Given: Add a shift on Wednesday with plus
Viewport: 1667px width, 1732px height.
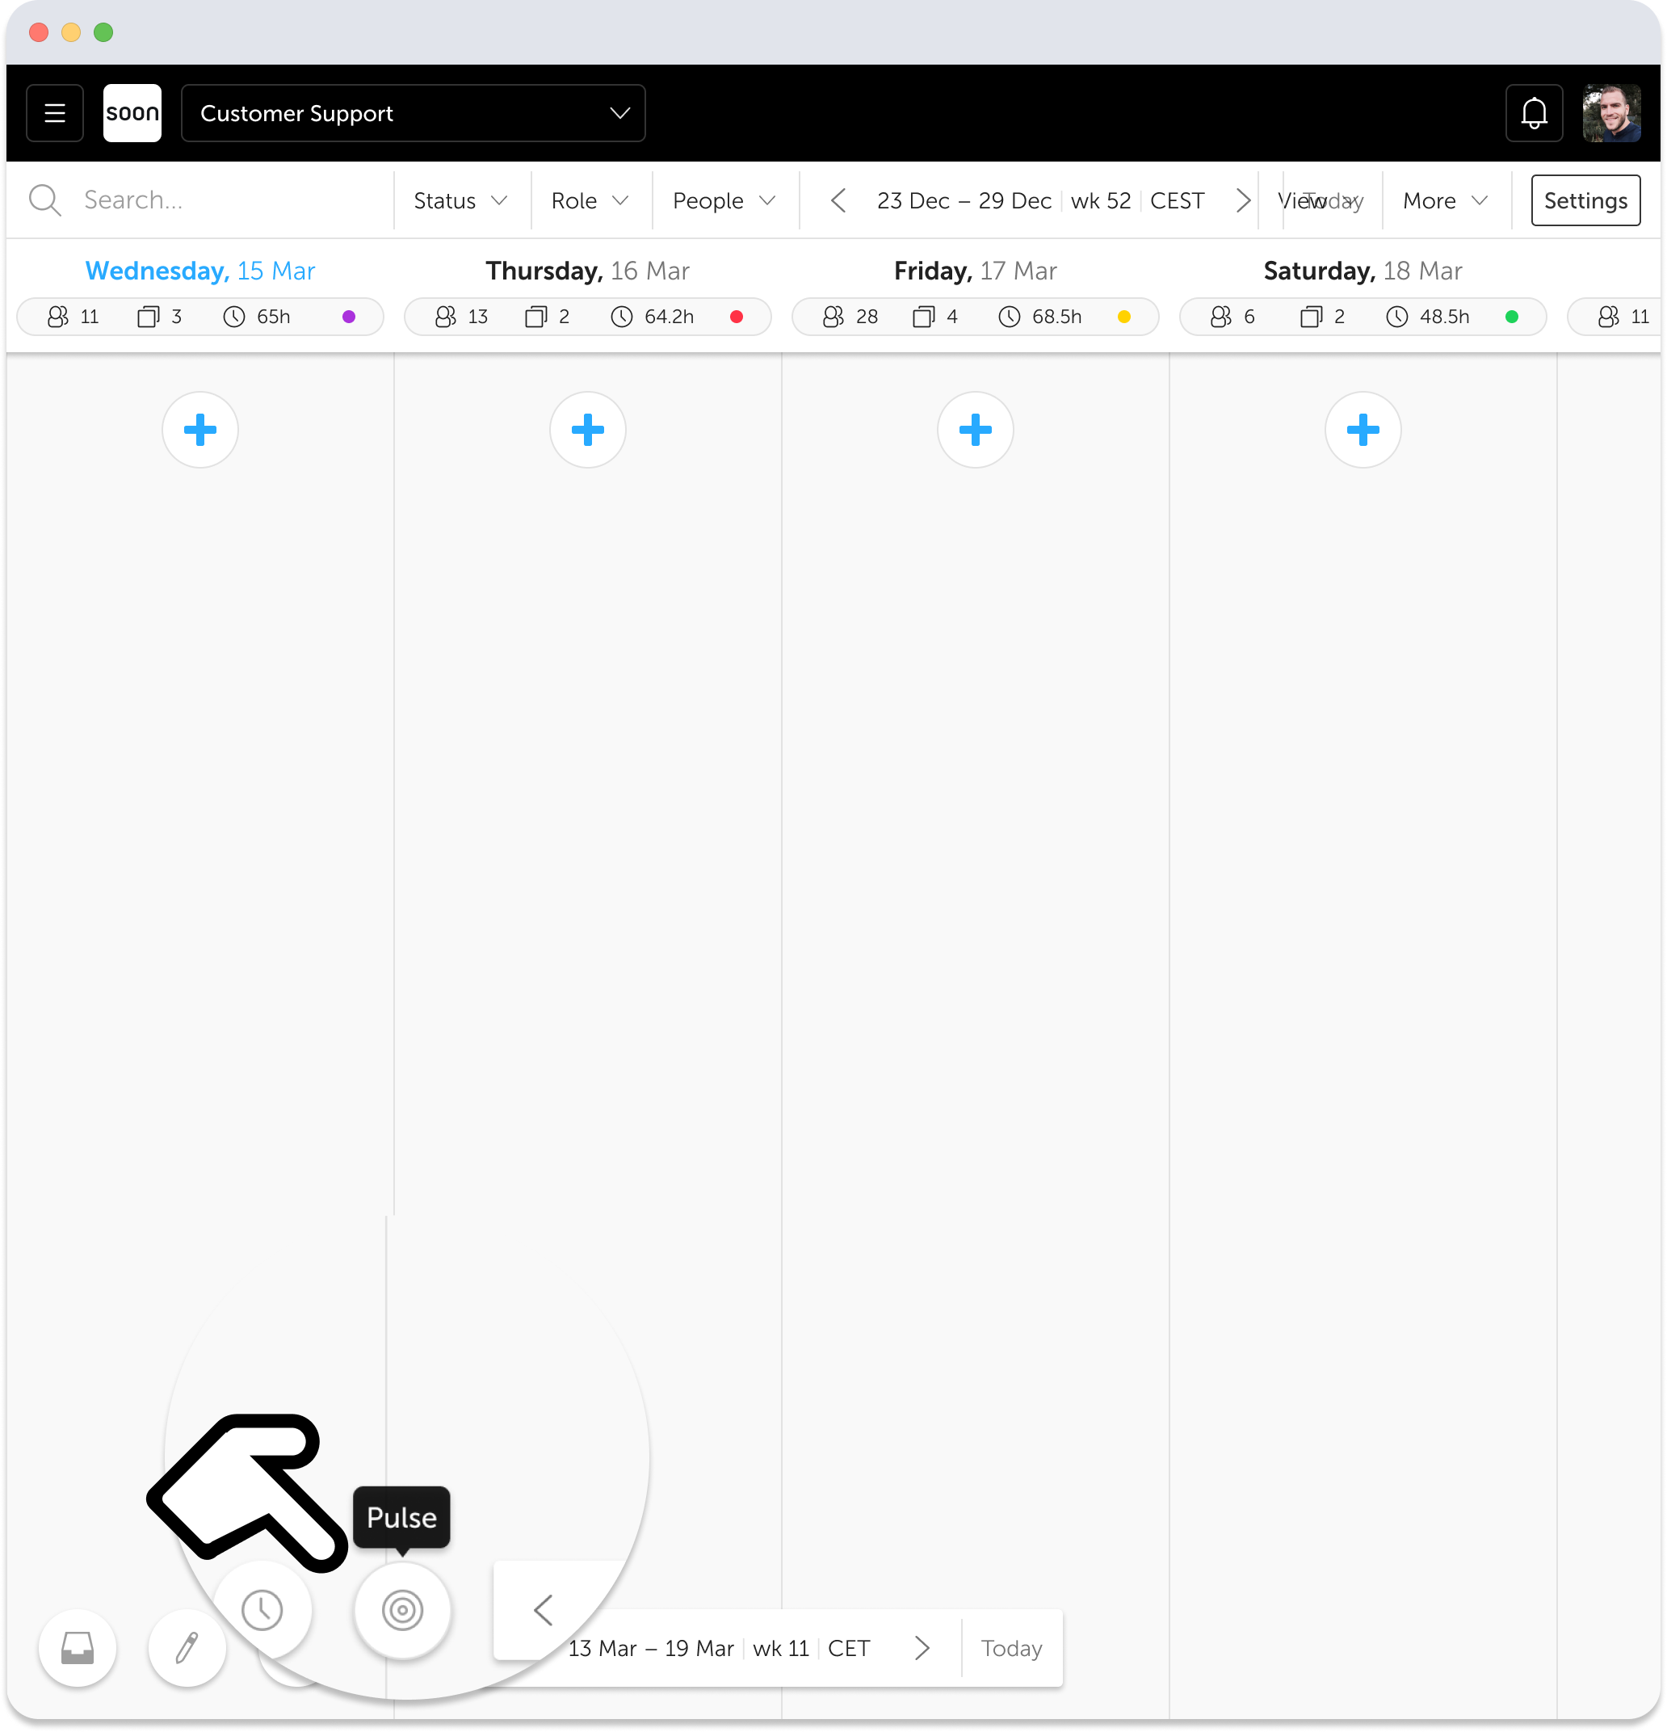Looking at the screenshot, I should click(200, 431).
